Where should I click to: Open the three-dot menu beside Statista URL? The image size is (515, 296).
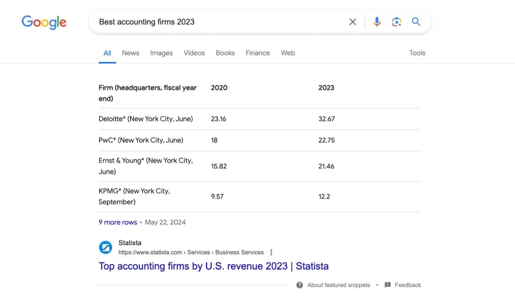pos(271,252)
